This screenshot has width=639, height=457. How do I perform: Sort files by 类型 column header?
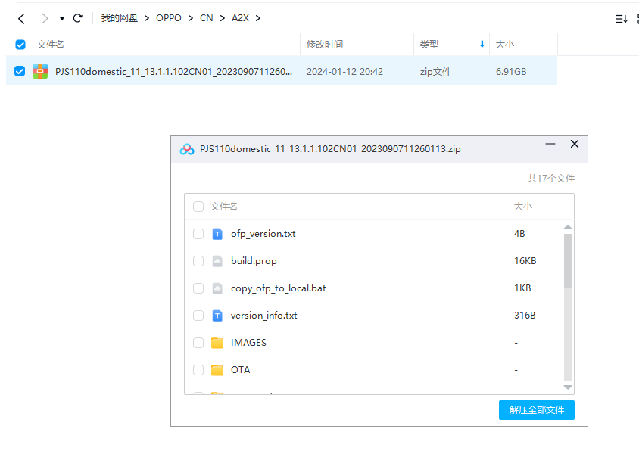point(429,45)
